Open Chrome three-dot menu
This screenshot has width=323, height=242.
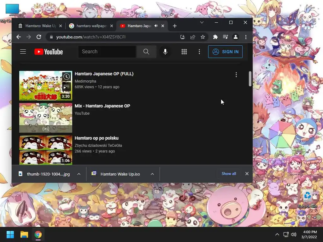[246, 37]
